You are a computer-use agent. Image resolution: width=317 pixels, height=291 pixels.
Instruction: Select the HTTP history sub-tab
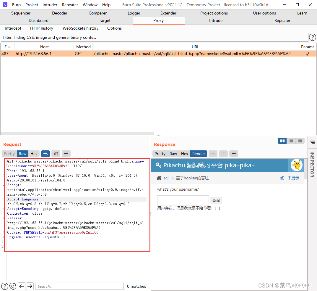(x=42, y=28)
